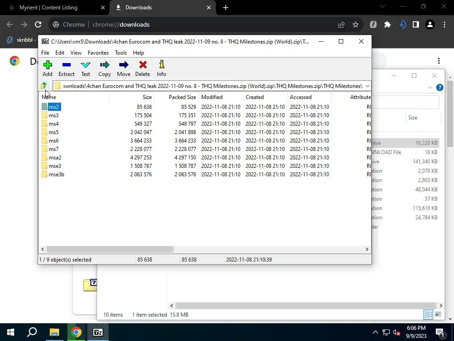Image resolution: width=454 pixels, height=341 pixels.
Task: Click Chrome's forward arrow
Action: [x=24, y=25]
